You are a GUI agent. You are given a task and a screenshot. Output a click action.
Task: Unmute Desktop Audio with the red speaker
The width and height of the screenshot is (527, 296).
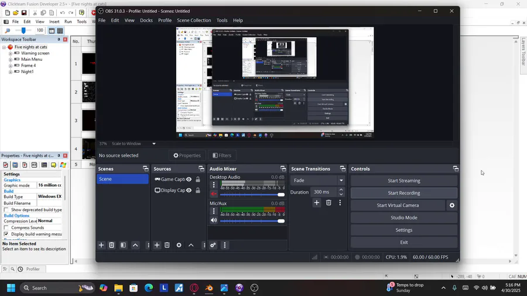(x=214, y=194)
